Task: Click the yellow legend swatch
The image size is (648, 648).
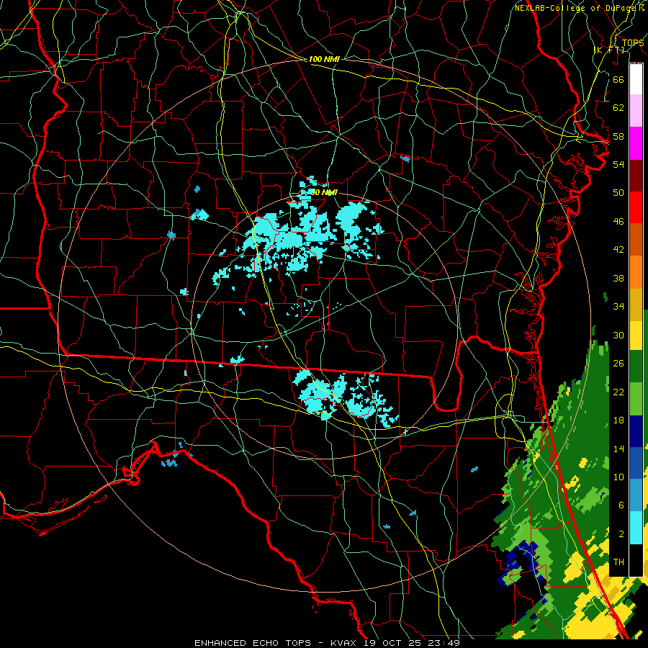Action: click(x=636, y=336)
